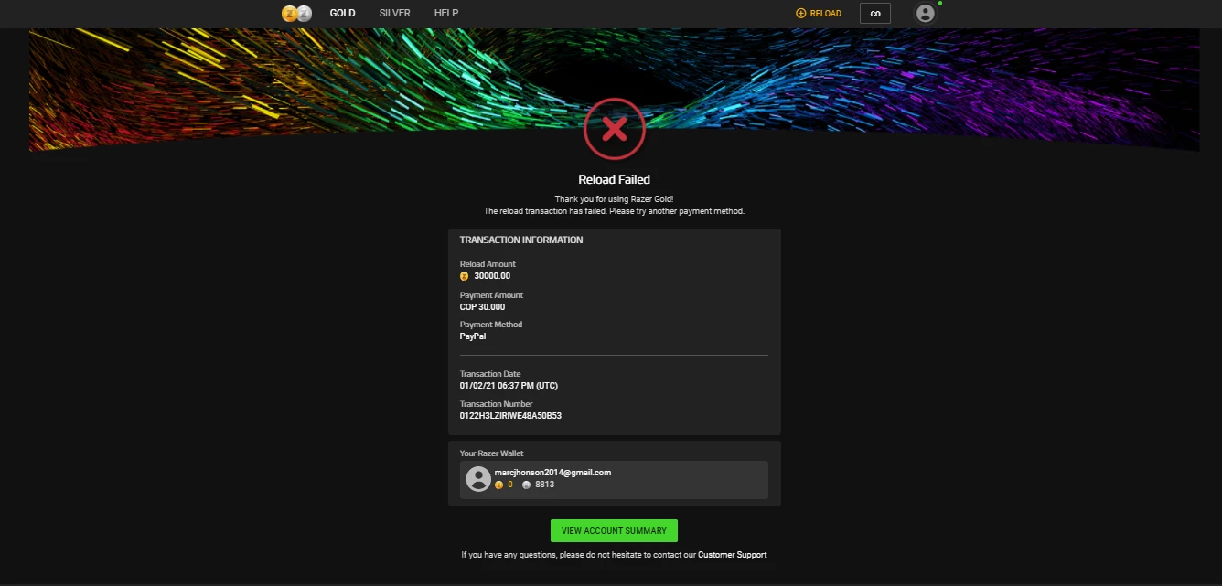Open the HELP menu
The width and height of the screenshot is (1222, 586).
[445, 13]
